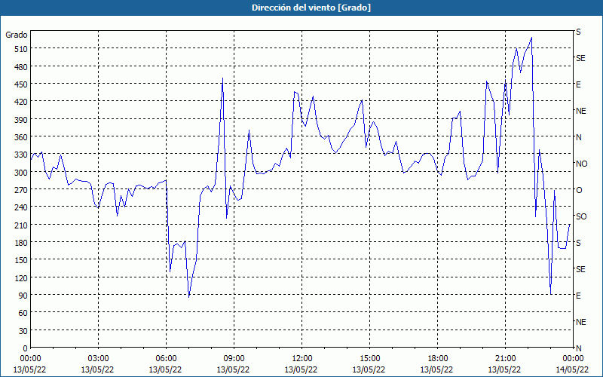Click the "360" degree axis label

[x=22, y=137]
